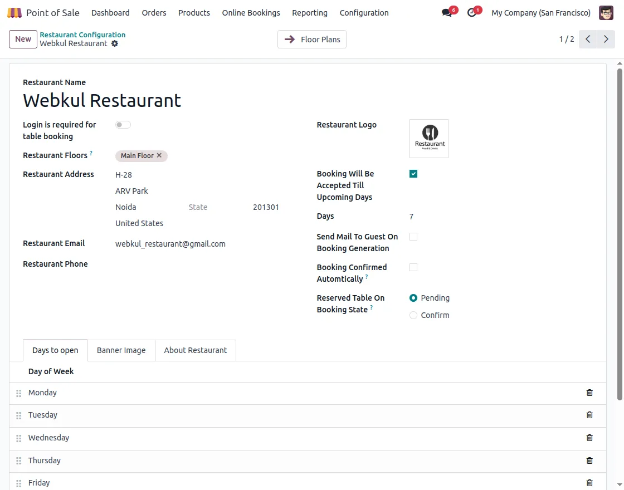This screenshot has height=490, width=624.
Task: Open the activities clock icon
Action: [x=472, y=13]
